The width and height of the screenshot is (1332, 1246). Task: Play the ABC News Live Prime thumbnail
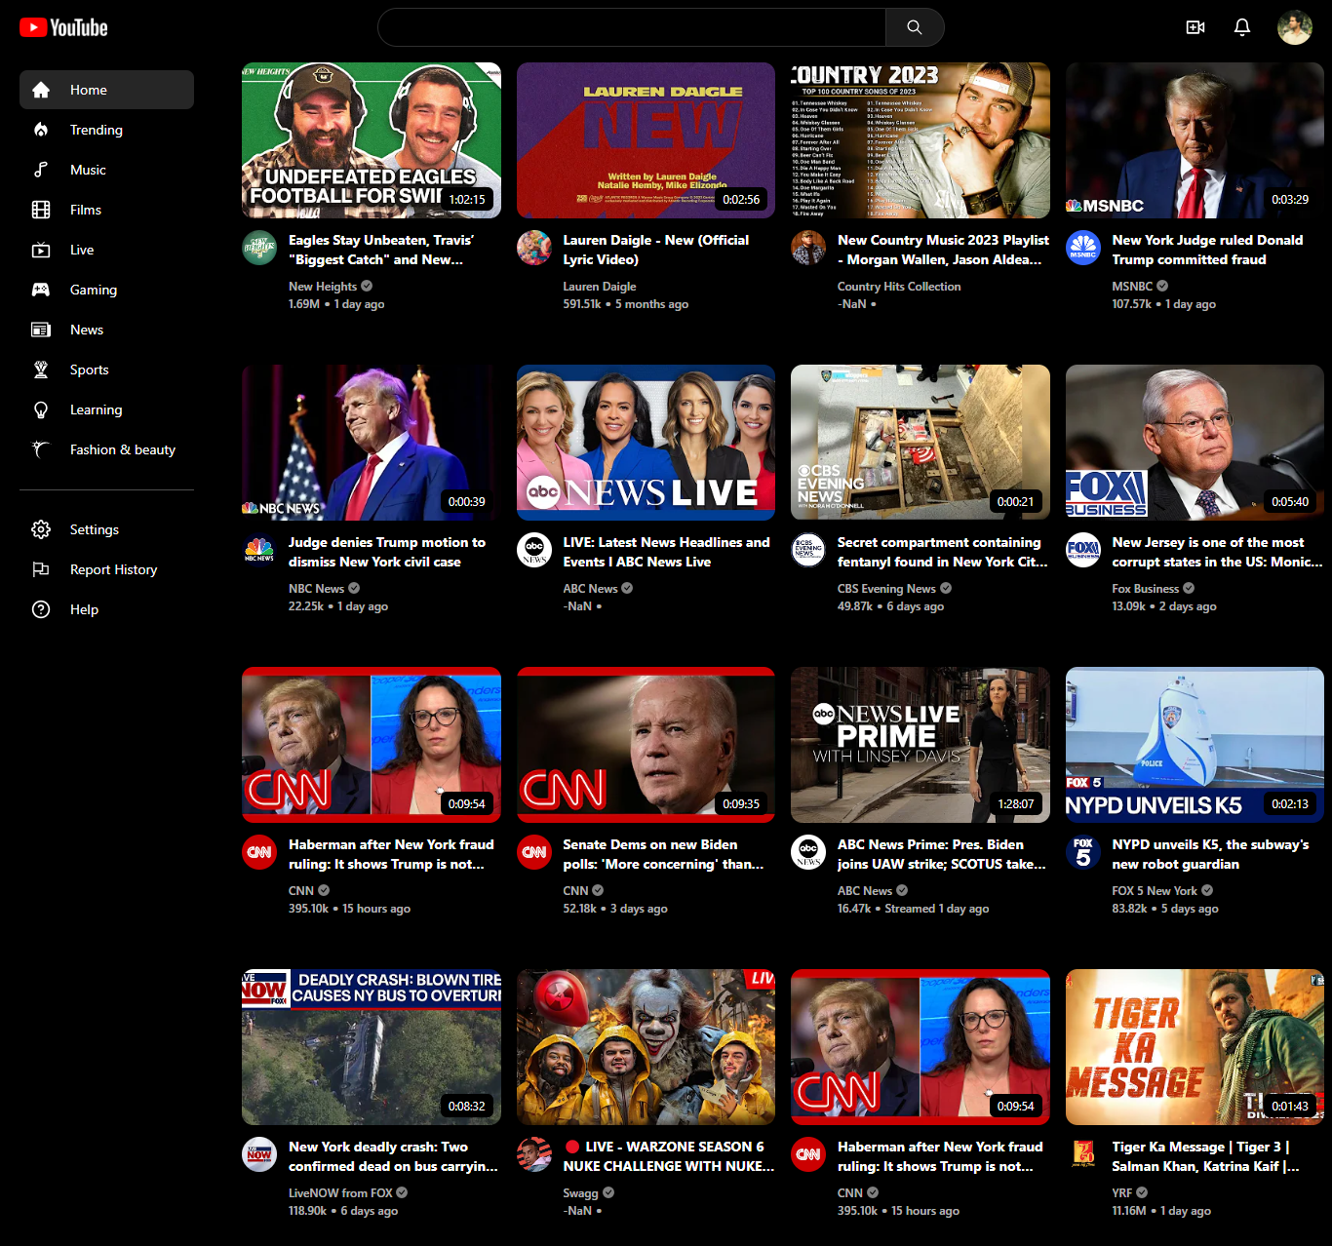pos(921,745)
